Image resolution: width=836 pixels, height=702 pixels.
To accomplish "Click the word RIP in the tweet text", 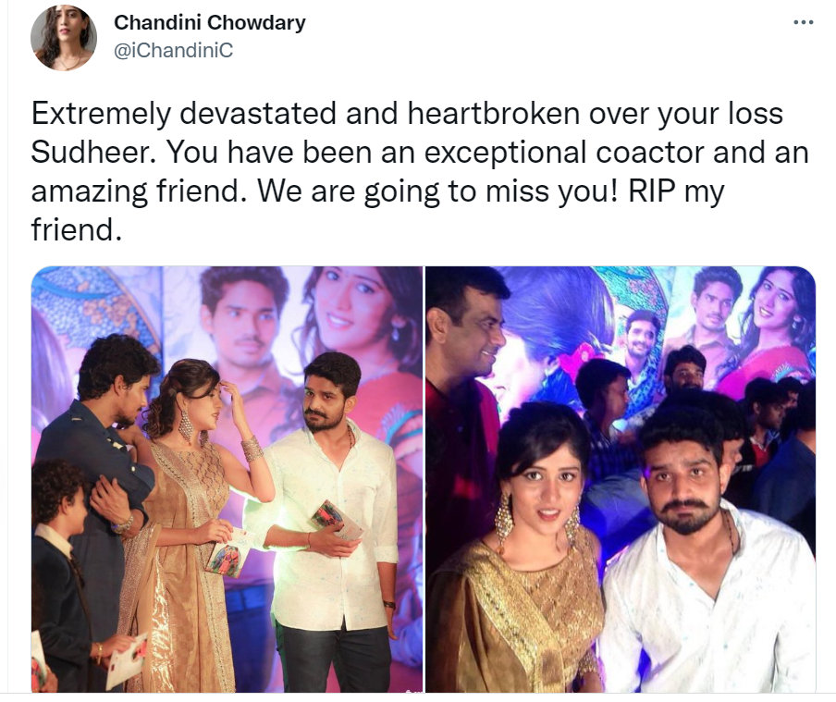I will click(x=651, y=191).
